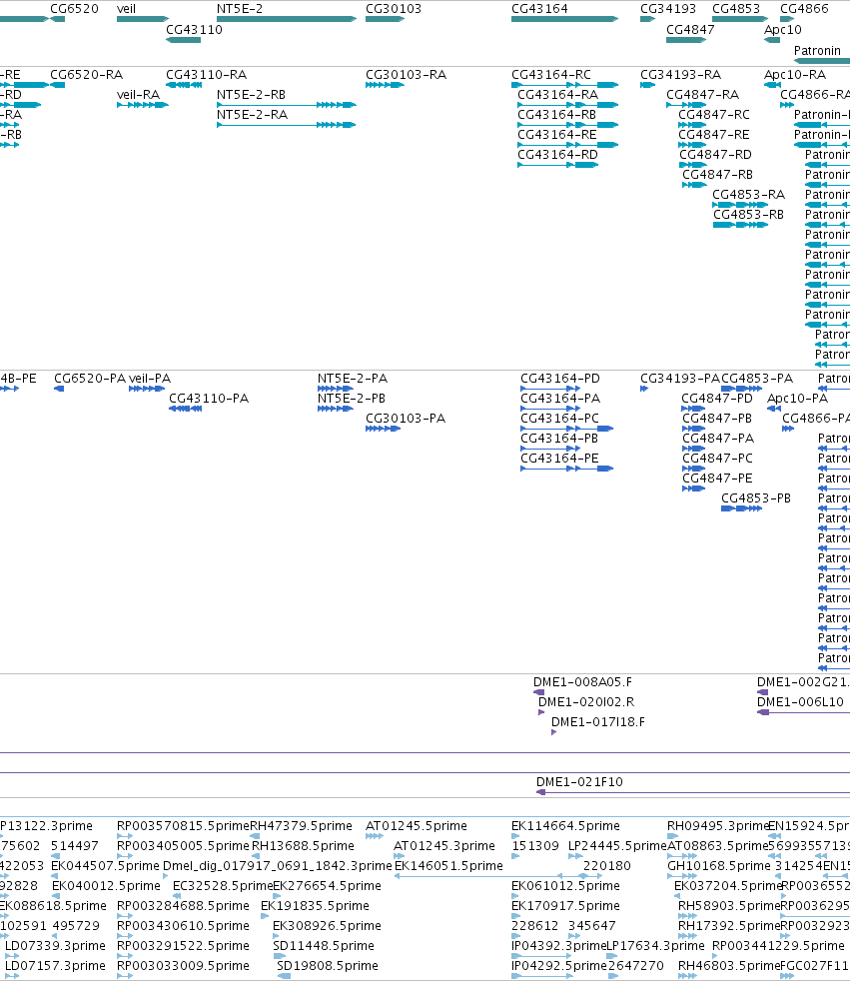Select EST LP24445.5prime
Screen dimensions: 850x981
pyautogui.click(x=616, y=846)
